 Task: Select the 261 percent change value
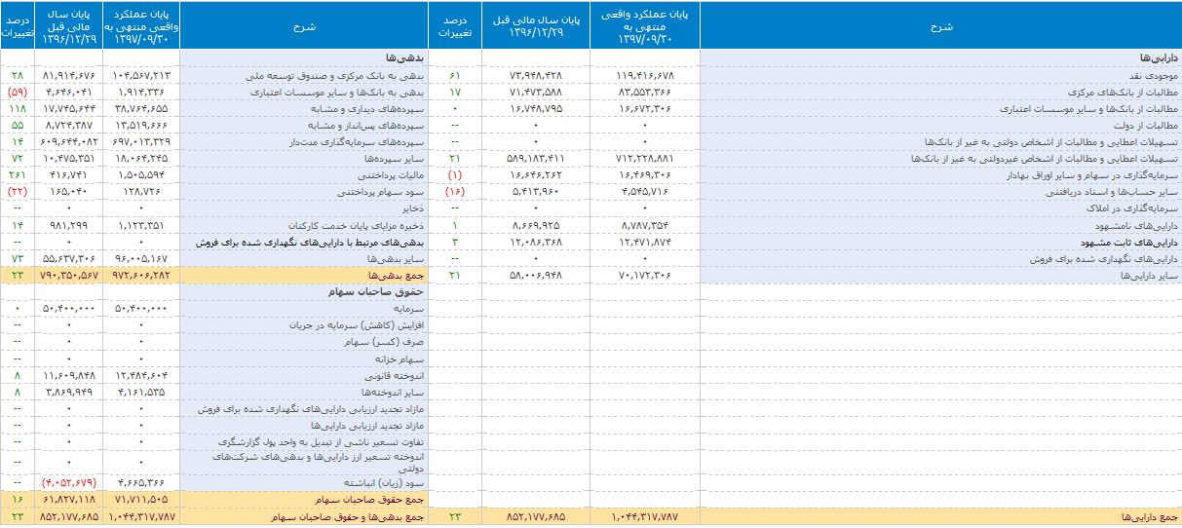(18, 175)
